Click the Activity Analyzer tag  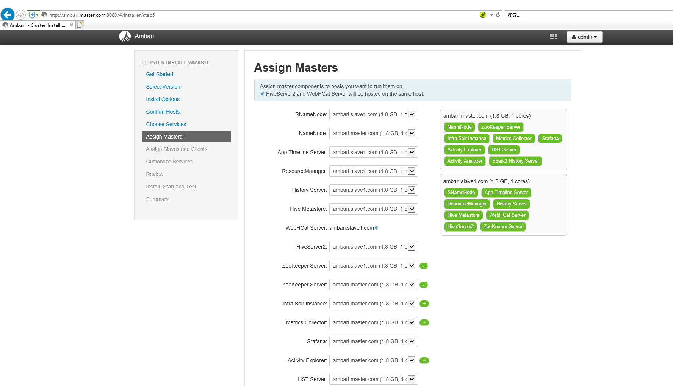point(465,161)
